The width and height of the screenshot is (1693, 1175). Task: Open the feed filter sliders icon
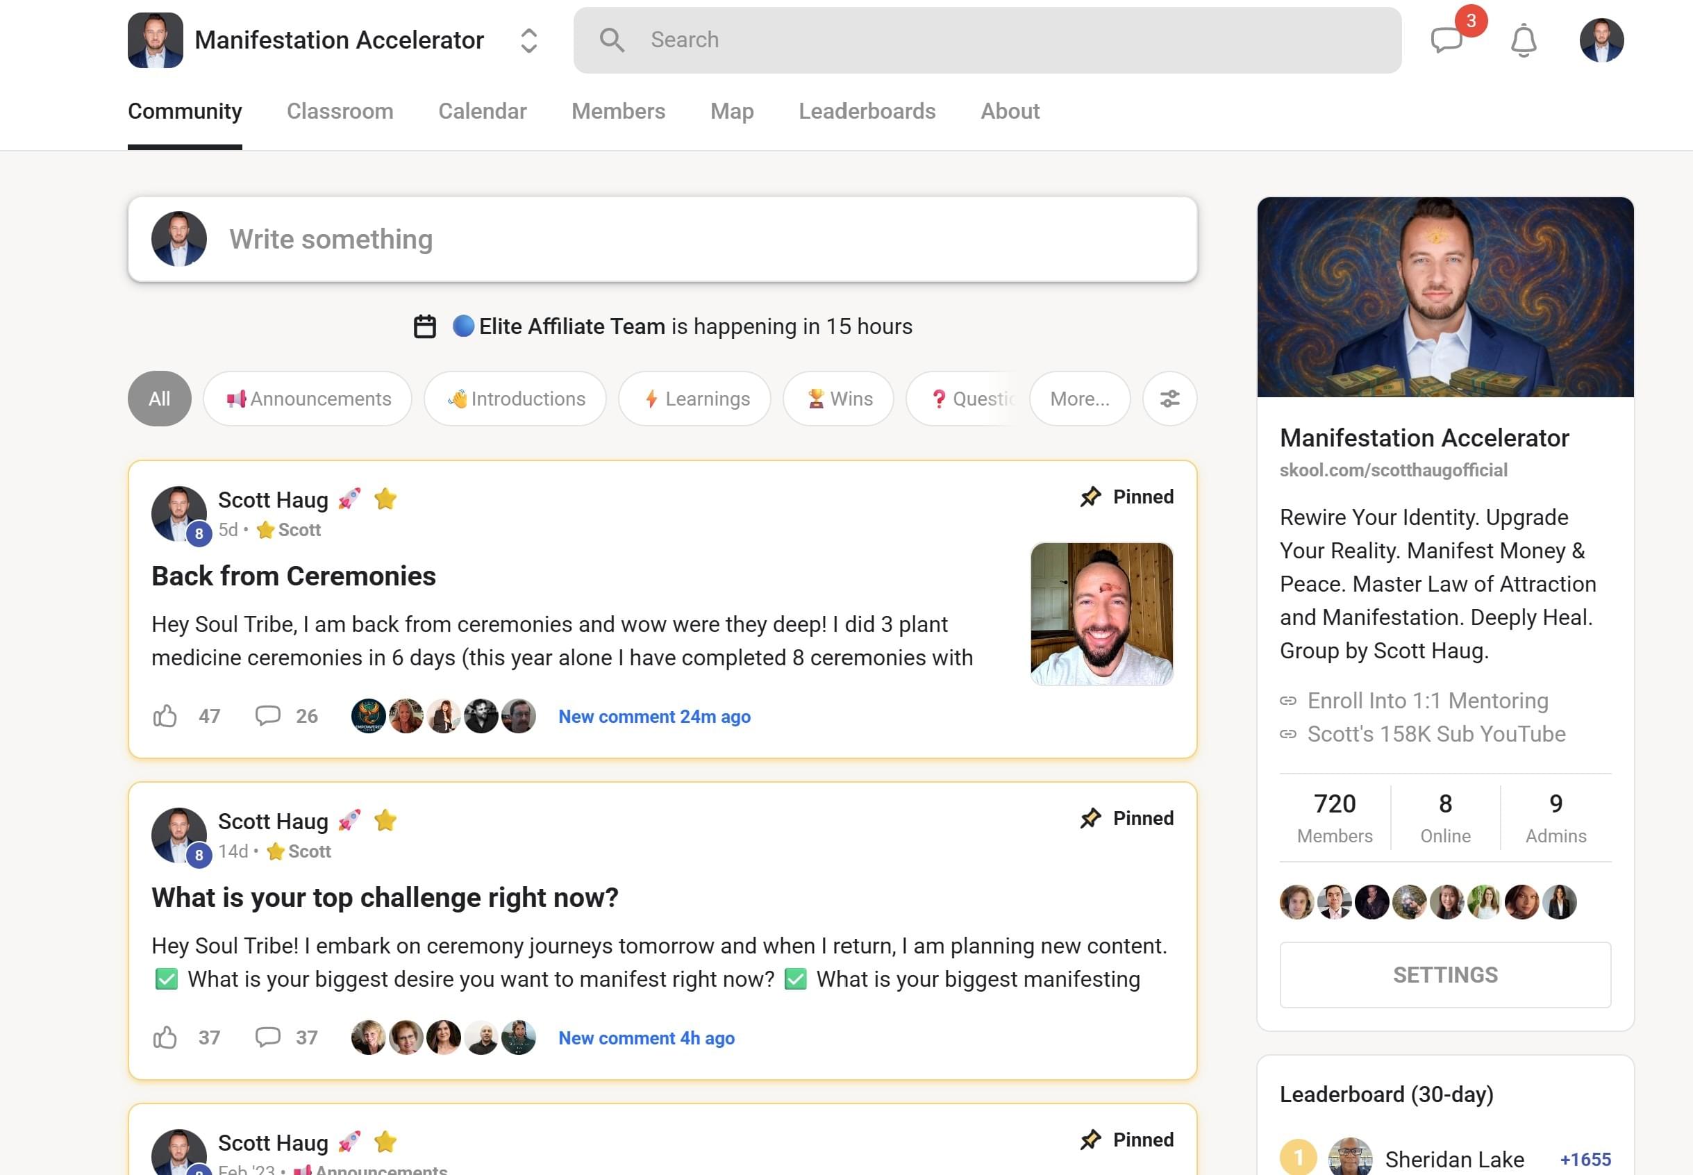coord(1169,399)
